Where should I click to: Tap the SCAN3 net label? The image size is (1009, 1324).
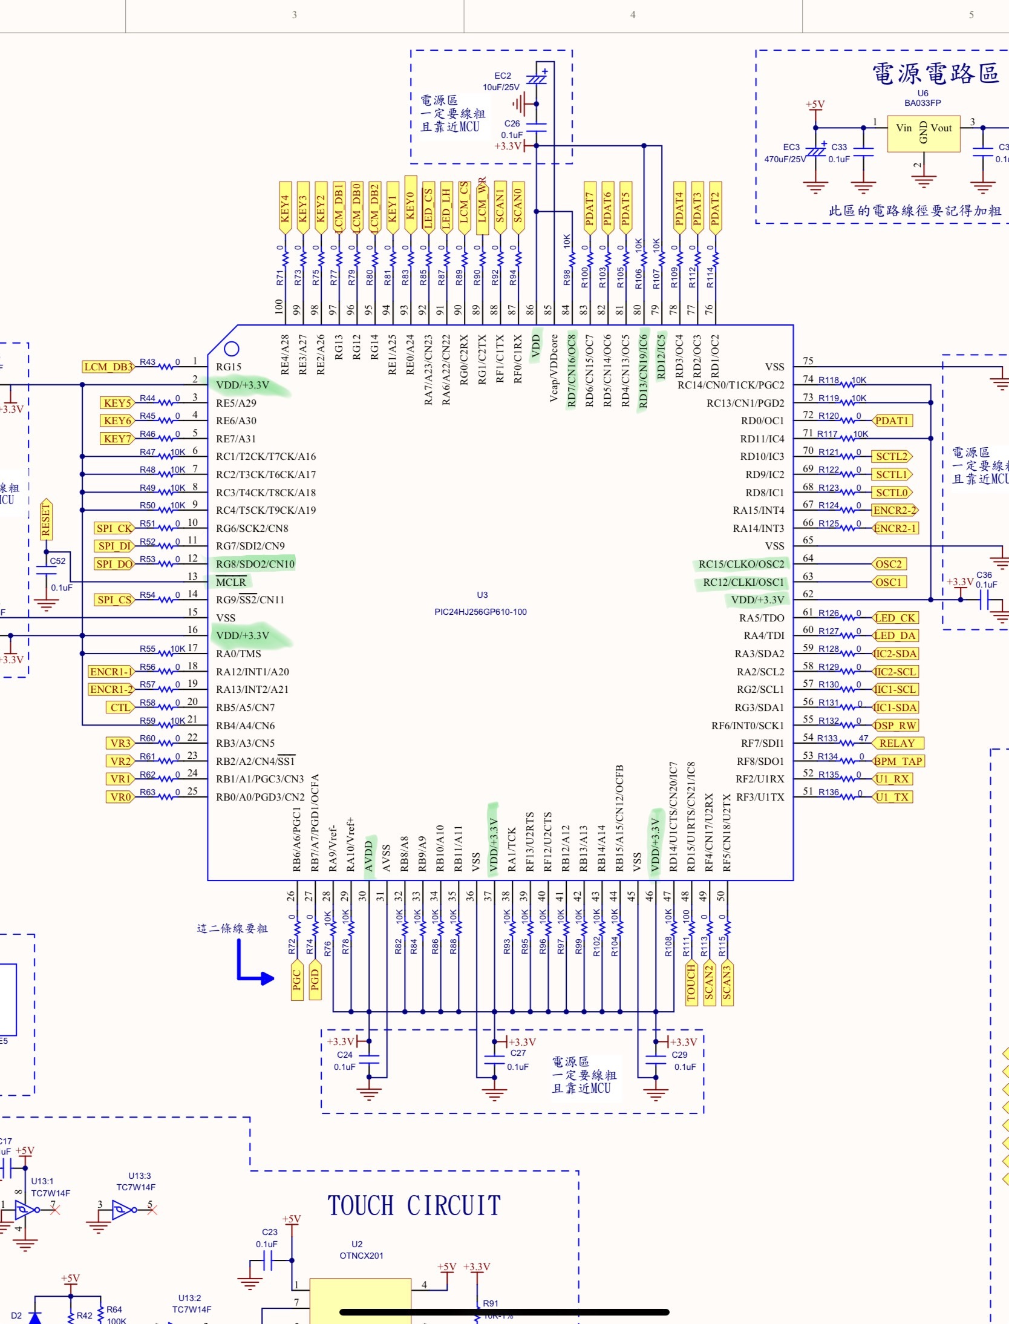pos(727,983)
